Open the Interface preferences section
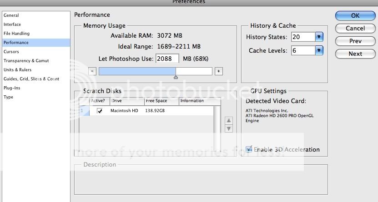The image size is (378, 202). pyautogui.click(x=12, y=25)
